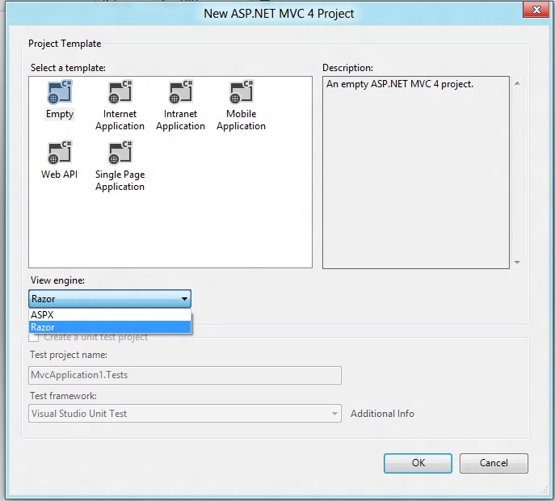Click the description text 'An empty ASP.NET MVC 4 project.'
Image resolution: width=555 pixels, height=501 pixels.
pyautogui.click(x=400, y=84)
